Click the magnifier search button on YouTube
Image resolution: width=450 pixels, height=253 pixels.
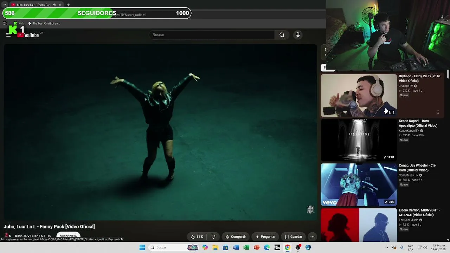282,35
